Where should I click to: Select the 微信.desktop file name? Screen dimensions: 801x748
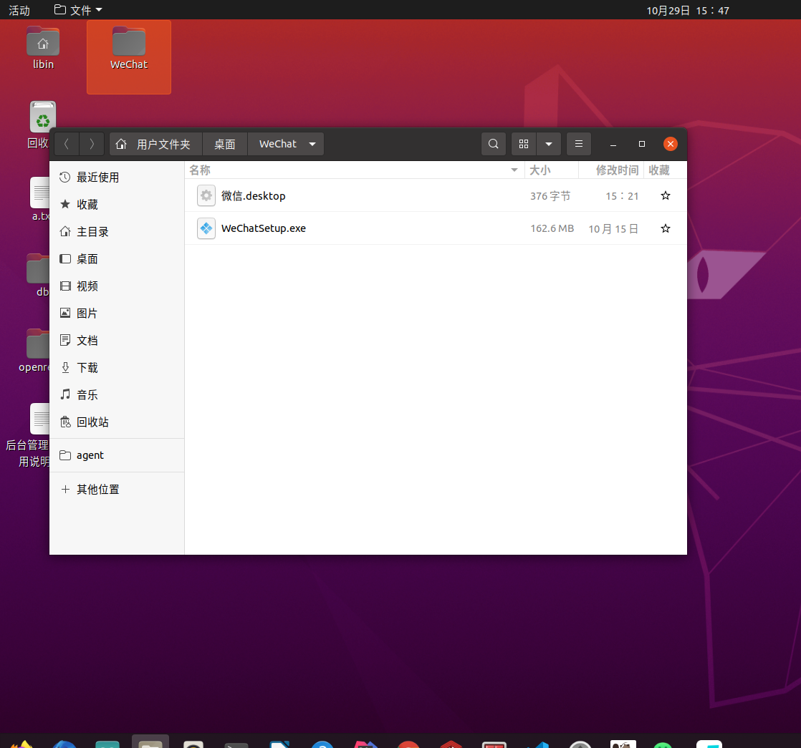tap(254, 196)
